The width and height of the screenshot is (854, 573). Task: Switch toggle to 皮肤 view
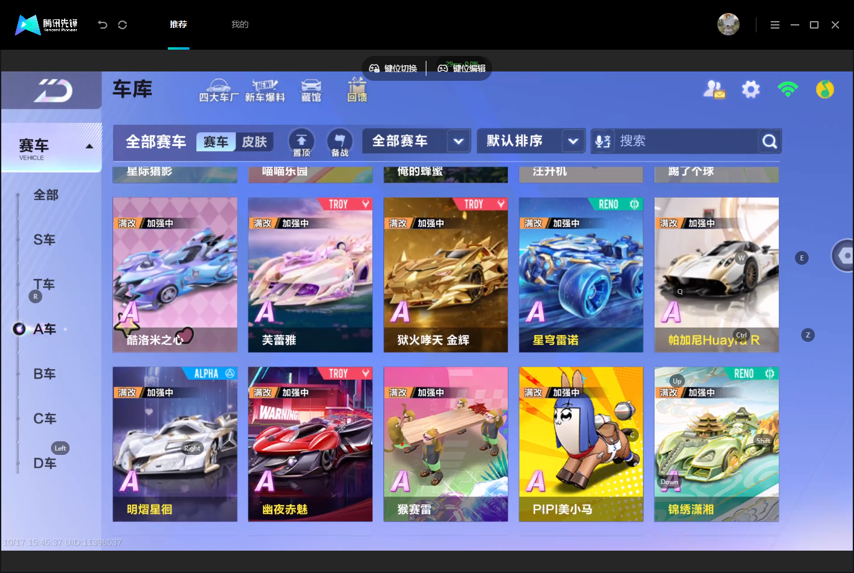[x=254, y=142]
